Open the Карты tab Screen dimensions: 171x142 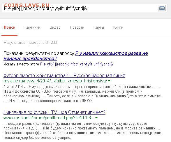pyautogui.click(x=99, y=27)
